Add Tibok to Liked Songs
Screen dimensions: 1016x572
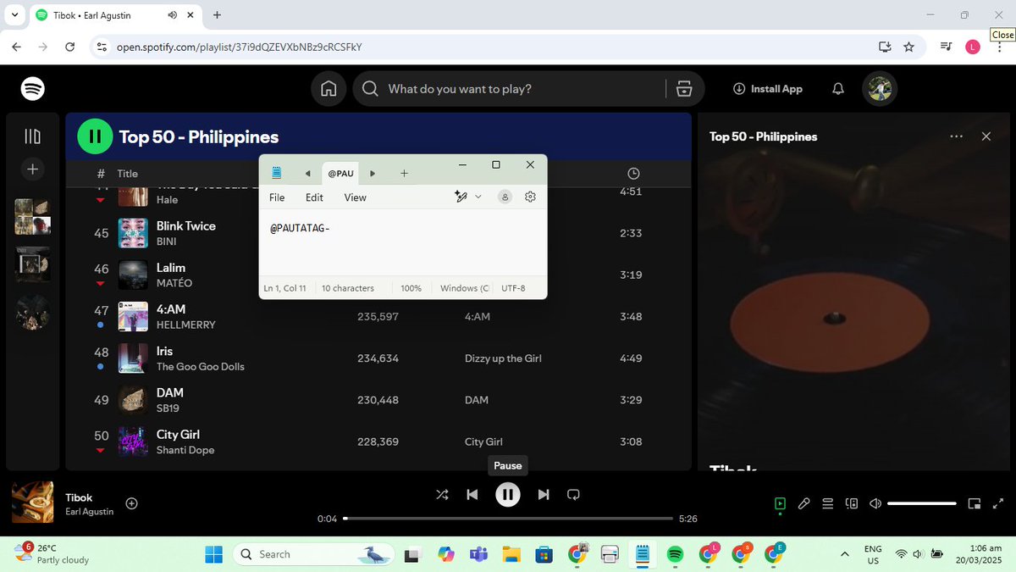tap(132, 503)
